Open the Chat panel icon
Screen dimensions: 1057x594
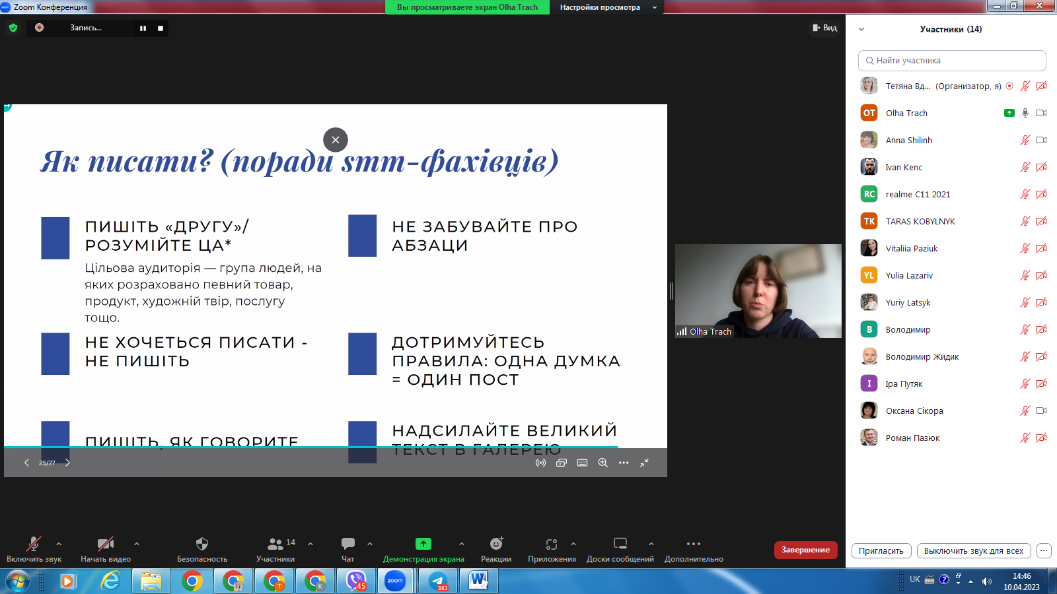click(347, 544)
